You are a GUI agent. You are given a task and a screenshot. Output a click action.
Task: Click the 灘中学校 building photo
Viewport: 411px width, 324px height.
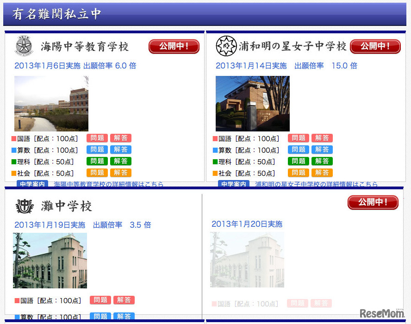tap(50, 261)
